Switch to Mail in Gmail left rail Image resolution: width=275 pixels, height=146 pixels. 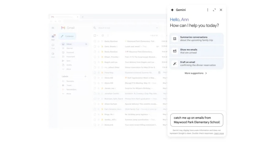pos(53,37)
